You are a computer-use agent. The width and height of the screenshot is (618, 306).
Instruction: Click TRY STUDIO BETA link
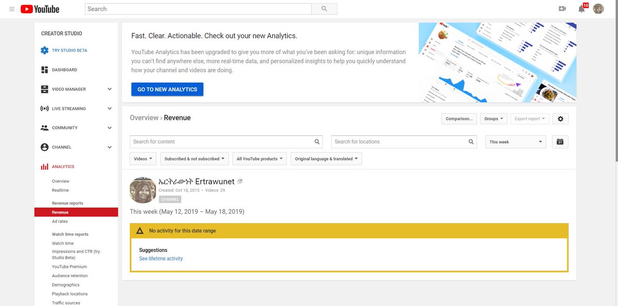[70, 50]
